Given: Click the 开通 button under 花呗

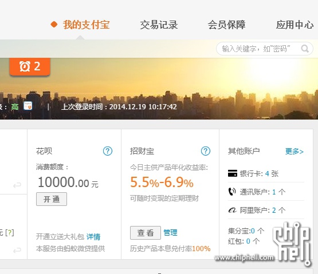Looking at the screenshot, I should tap(52, 199).
